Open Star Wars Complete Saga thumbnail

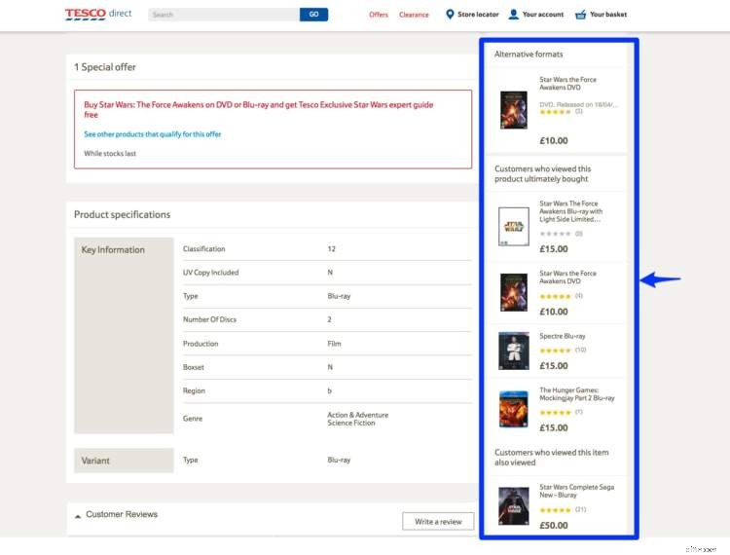[x=514, y=506]
